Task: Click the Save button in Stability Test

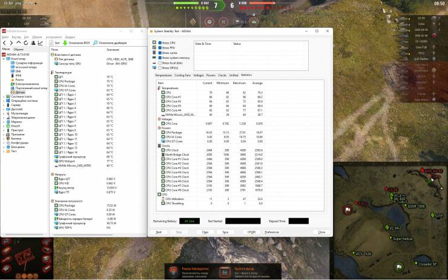Action: pyautogui.click(x=225, y=232)
